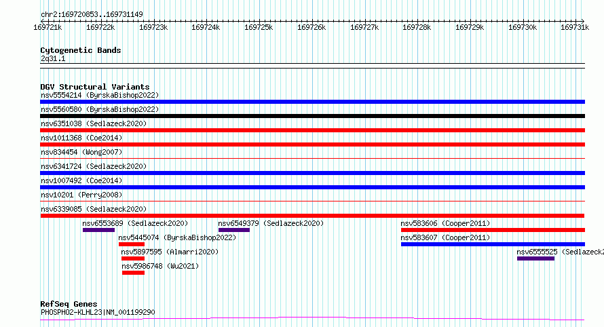Click the nsv6341724 (Sedlazeck2020) label
The height and width of the screenshot is (327, 604).
tap(94, 166)
